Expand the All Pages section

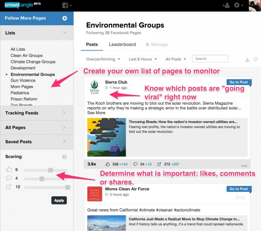coord(37,128)
